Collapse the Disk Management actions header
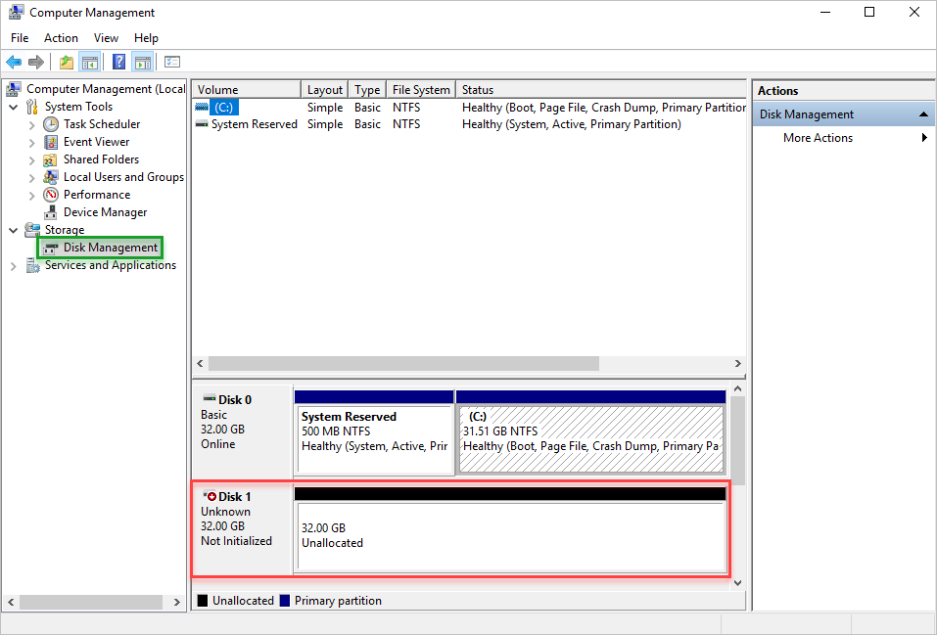 tap(922, 114)
